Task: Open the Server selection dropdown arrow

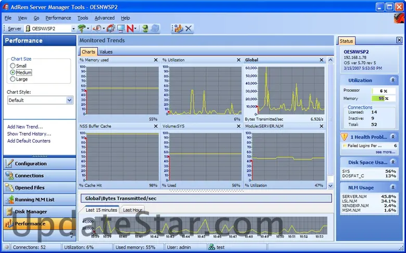Action: (x=73, y=29)
